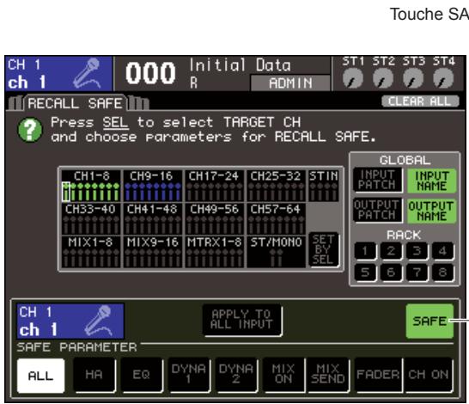Click the green help question mark icon

[30, 130]
